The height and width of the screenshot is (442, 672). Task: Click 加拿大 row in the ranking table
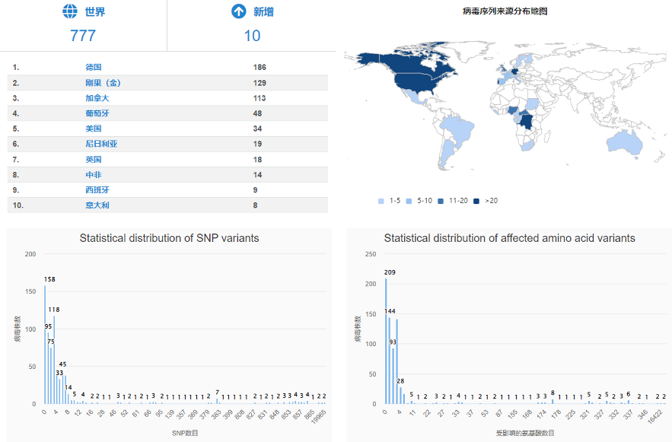(x=96, y=98)
